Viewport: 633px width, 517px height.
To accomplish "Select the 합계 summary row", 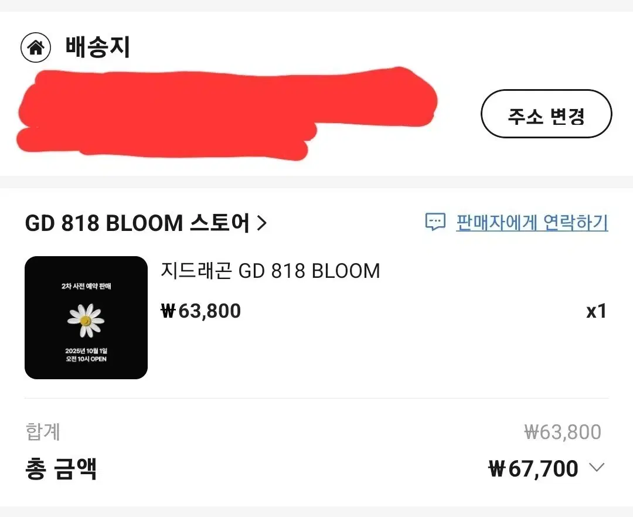I will 41,431.
